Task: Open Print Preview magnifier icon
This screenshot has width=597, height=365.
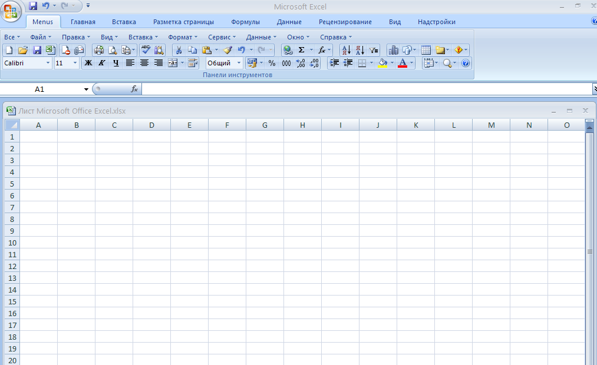Action: (x=113, y=50)
